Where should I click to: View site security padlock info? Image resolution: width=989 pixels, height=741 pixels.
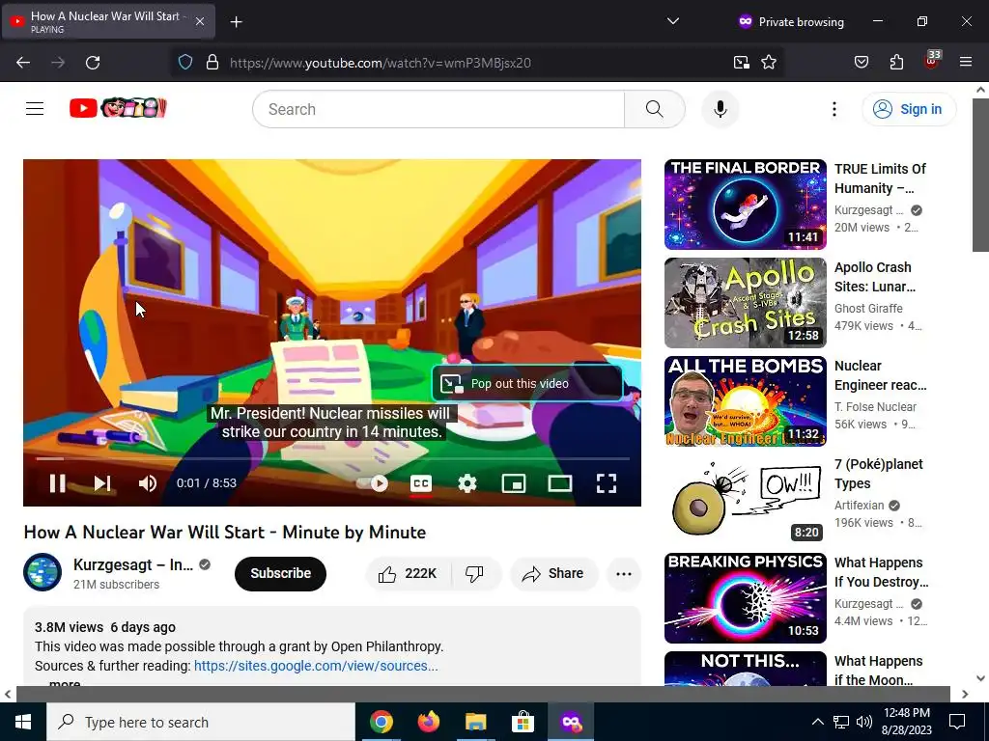click(212, 63)
